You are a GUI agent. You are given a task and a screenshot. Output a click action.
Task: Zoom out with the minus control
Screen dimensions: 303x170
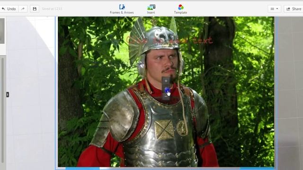166,96
